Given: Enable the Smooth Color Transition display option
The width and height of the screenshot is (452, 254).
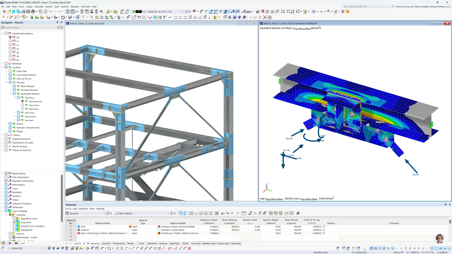Looking at the screenshot, I should pyautogui.click(x=14, y=227).
